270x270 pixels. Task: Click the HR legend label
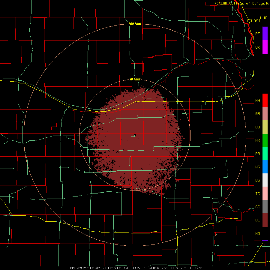tap(257, 140)
